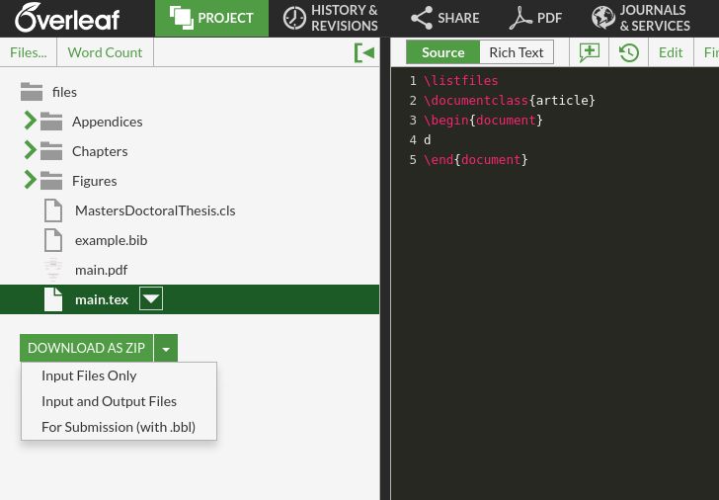Click the main.tex file icon
Image resolution: width=719 pixels, height=500 pixels.
pos(53,299)
